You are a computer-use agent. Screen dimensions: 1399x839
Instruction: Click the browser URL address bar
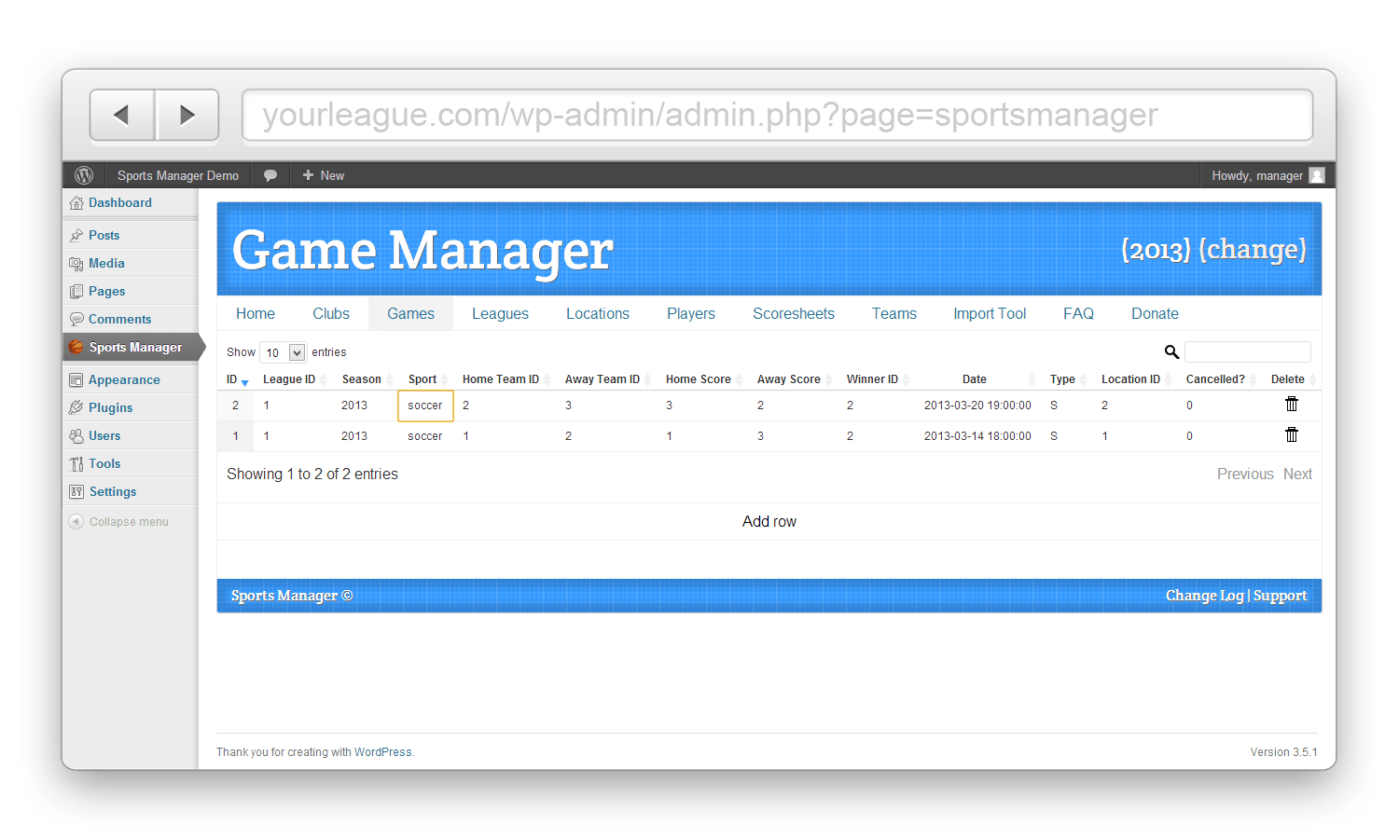[778, 115]
